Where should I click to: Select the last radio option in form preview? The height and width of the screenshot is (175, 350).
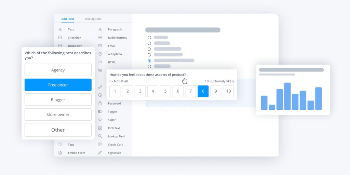[149, 66]
